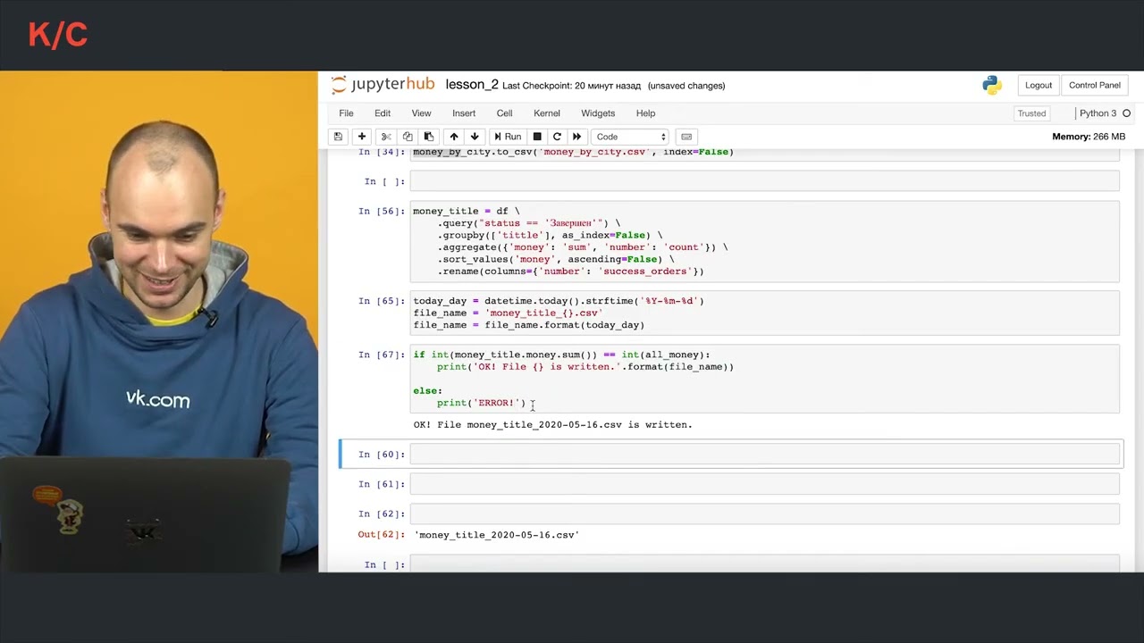Open the Widgets menu
The width and height of the screenshot is (1144, 643).
(598, 113)
